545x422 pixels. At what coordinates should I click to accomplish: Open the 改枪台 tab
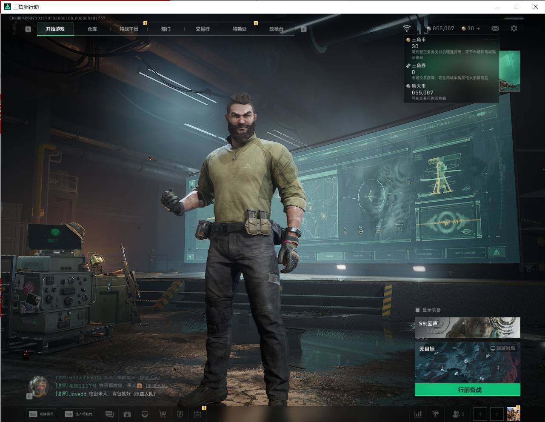tap(276, 29)
